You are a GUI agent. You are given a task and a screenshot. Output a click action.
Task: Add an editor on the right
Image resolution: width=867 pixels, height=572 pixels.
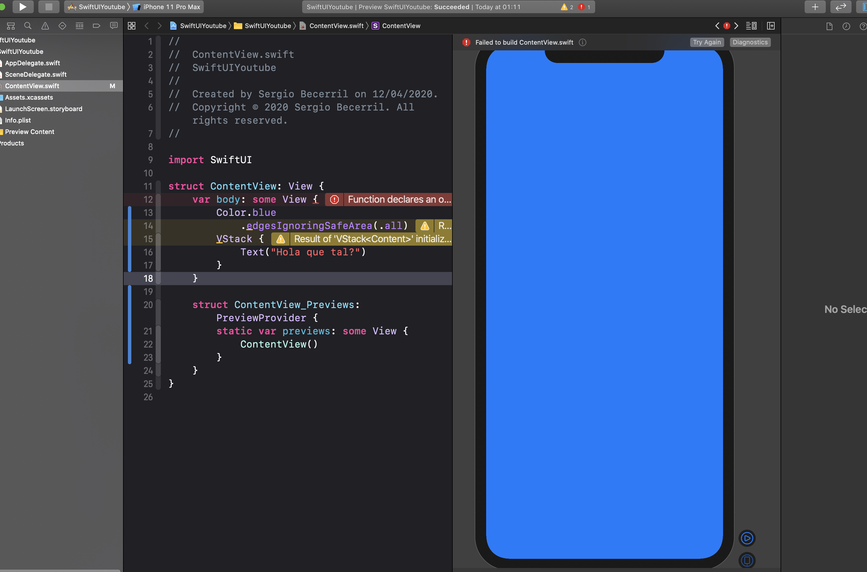(771, 26)
